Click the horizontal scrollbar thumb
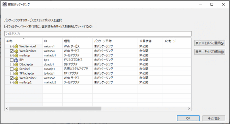The height and width of the screenshot is (124, 230). (x=55, y=109)
